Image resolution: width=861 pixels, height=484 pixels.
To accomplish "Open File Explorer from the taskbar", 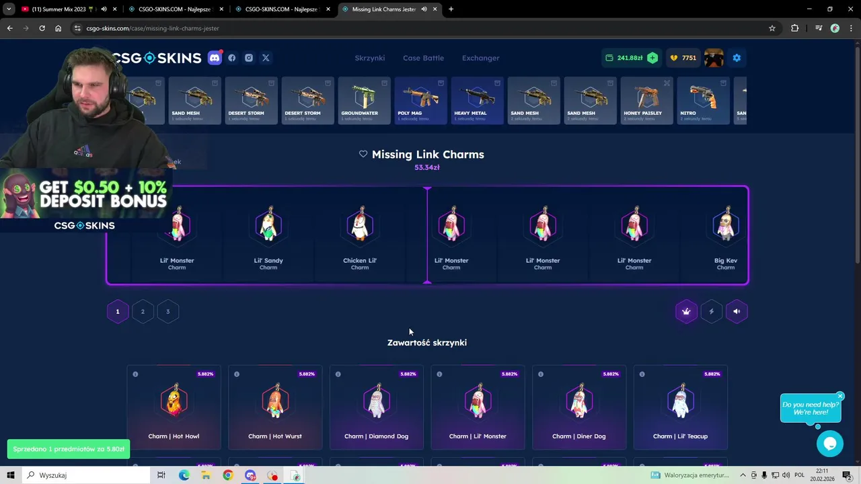I will coord(206,475).
